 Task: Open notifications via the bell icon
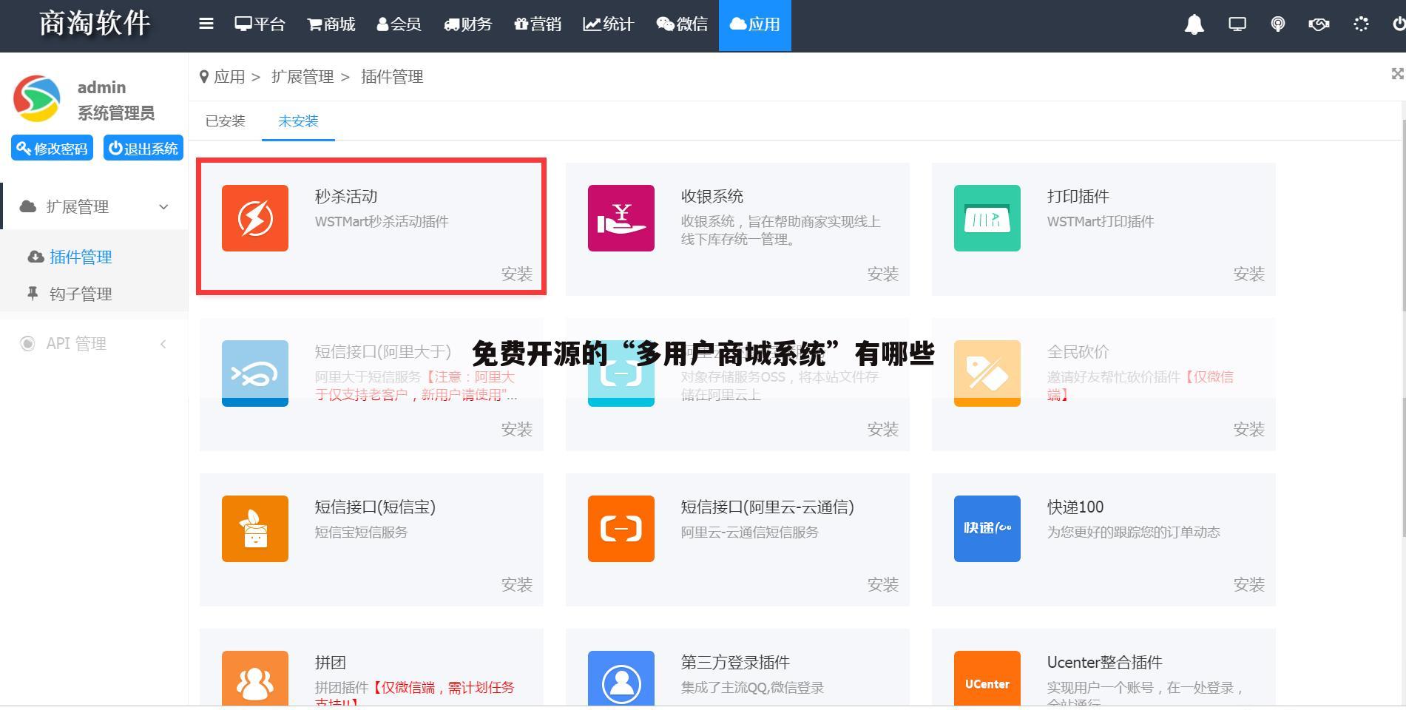(x=1194, y=24)
